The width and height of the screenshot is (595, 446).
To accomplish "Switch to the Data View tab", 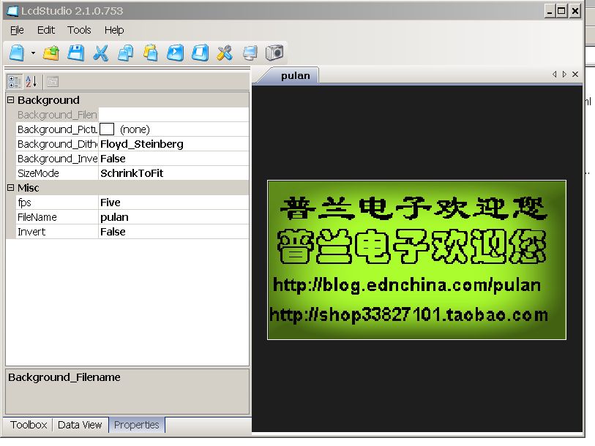I will 80,425.
